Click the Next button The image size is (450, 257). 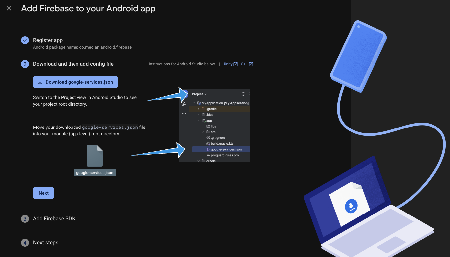pyautogui.click(x=44, y=193)
